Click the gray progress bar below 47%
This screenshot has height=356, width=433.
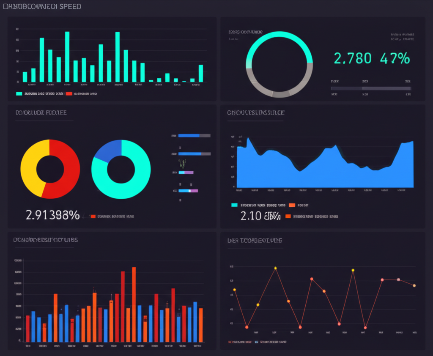(x=370, y=88)
